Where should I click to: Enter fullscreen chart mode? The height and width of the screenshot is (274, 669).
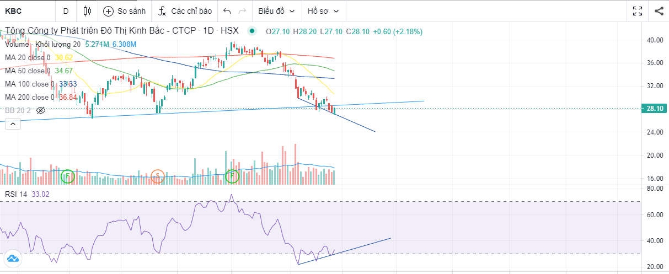coord(638,11)
